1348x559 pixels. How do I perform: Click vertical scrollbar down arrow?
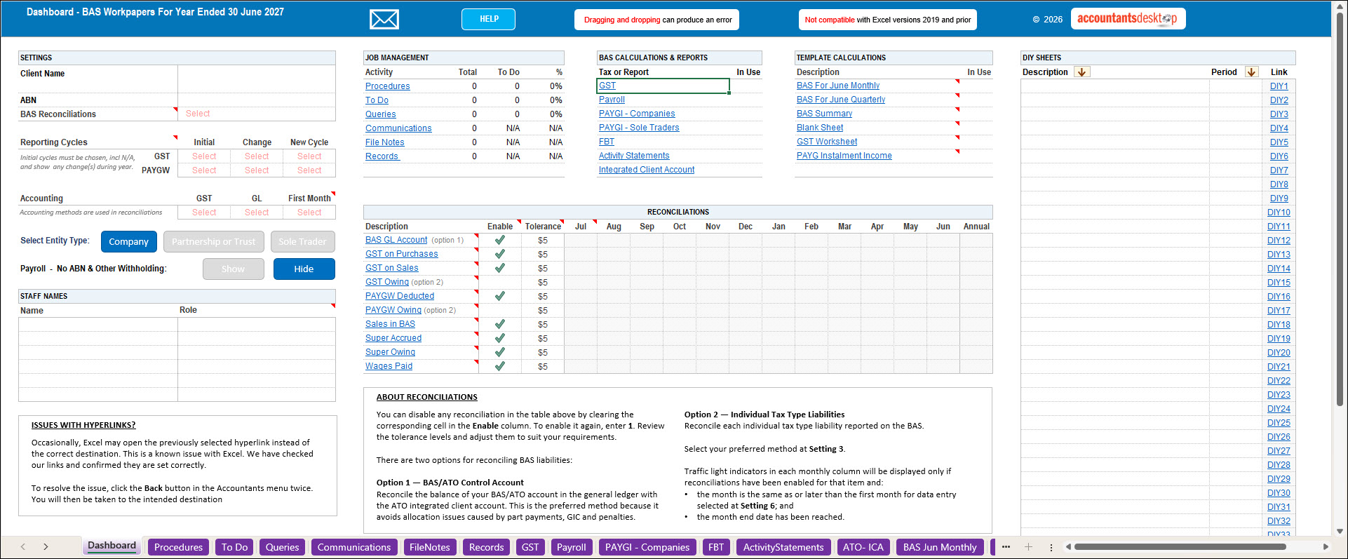point(1340,531)
